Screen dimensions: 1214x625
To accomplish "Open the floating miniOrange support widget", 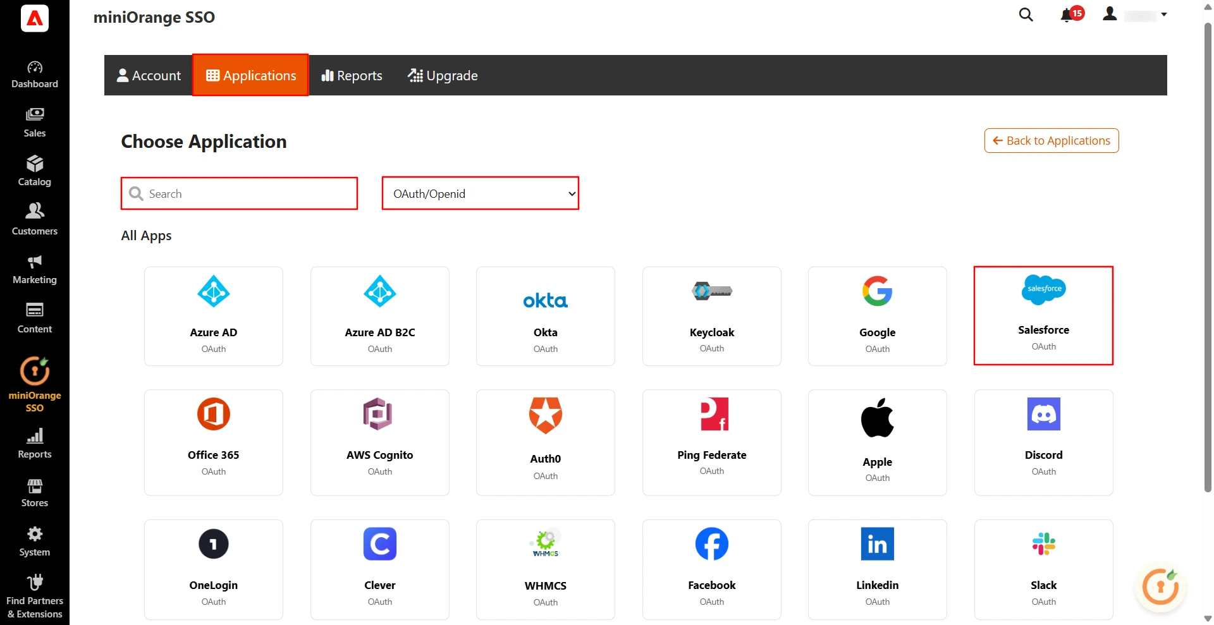I will (x=1161, y=587).
